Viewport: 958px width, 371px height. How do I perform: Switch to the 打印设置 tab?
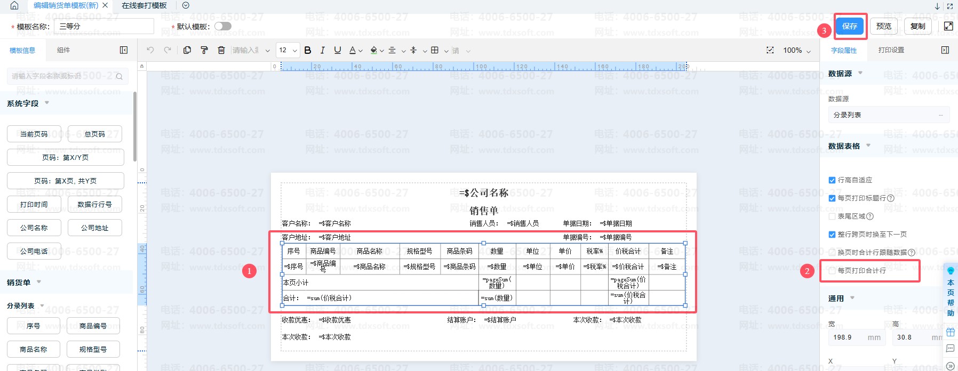tap(891, 50)
